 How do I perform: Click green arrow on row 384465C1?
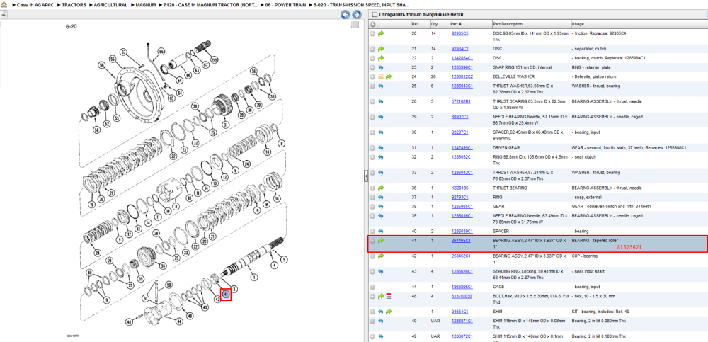point(381,241)
